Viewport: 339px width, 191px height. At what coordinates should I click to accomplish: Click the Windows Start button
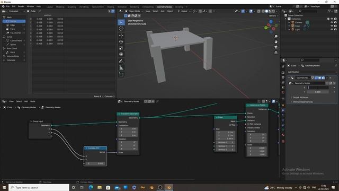(x=4, y=187)
